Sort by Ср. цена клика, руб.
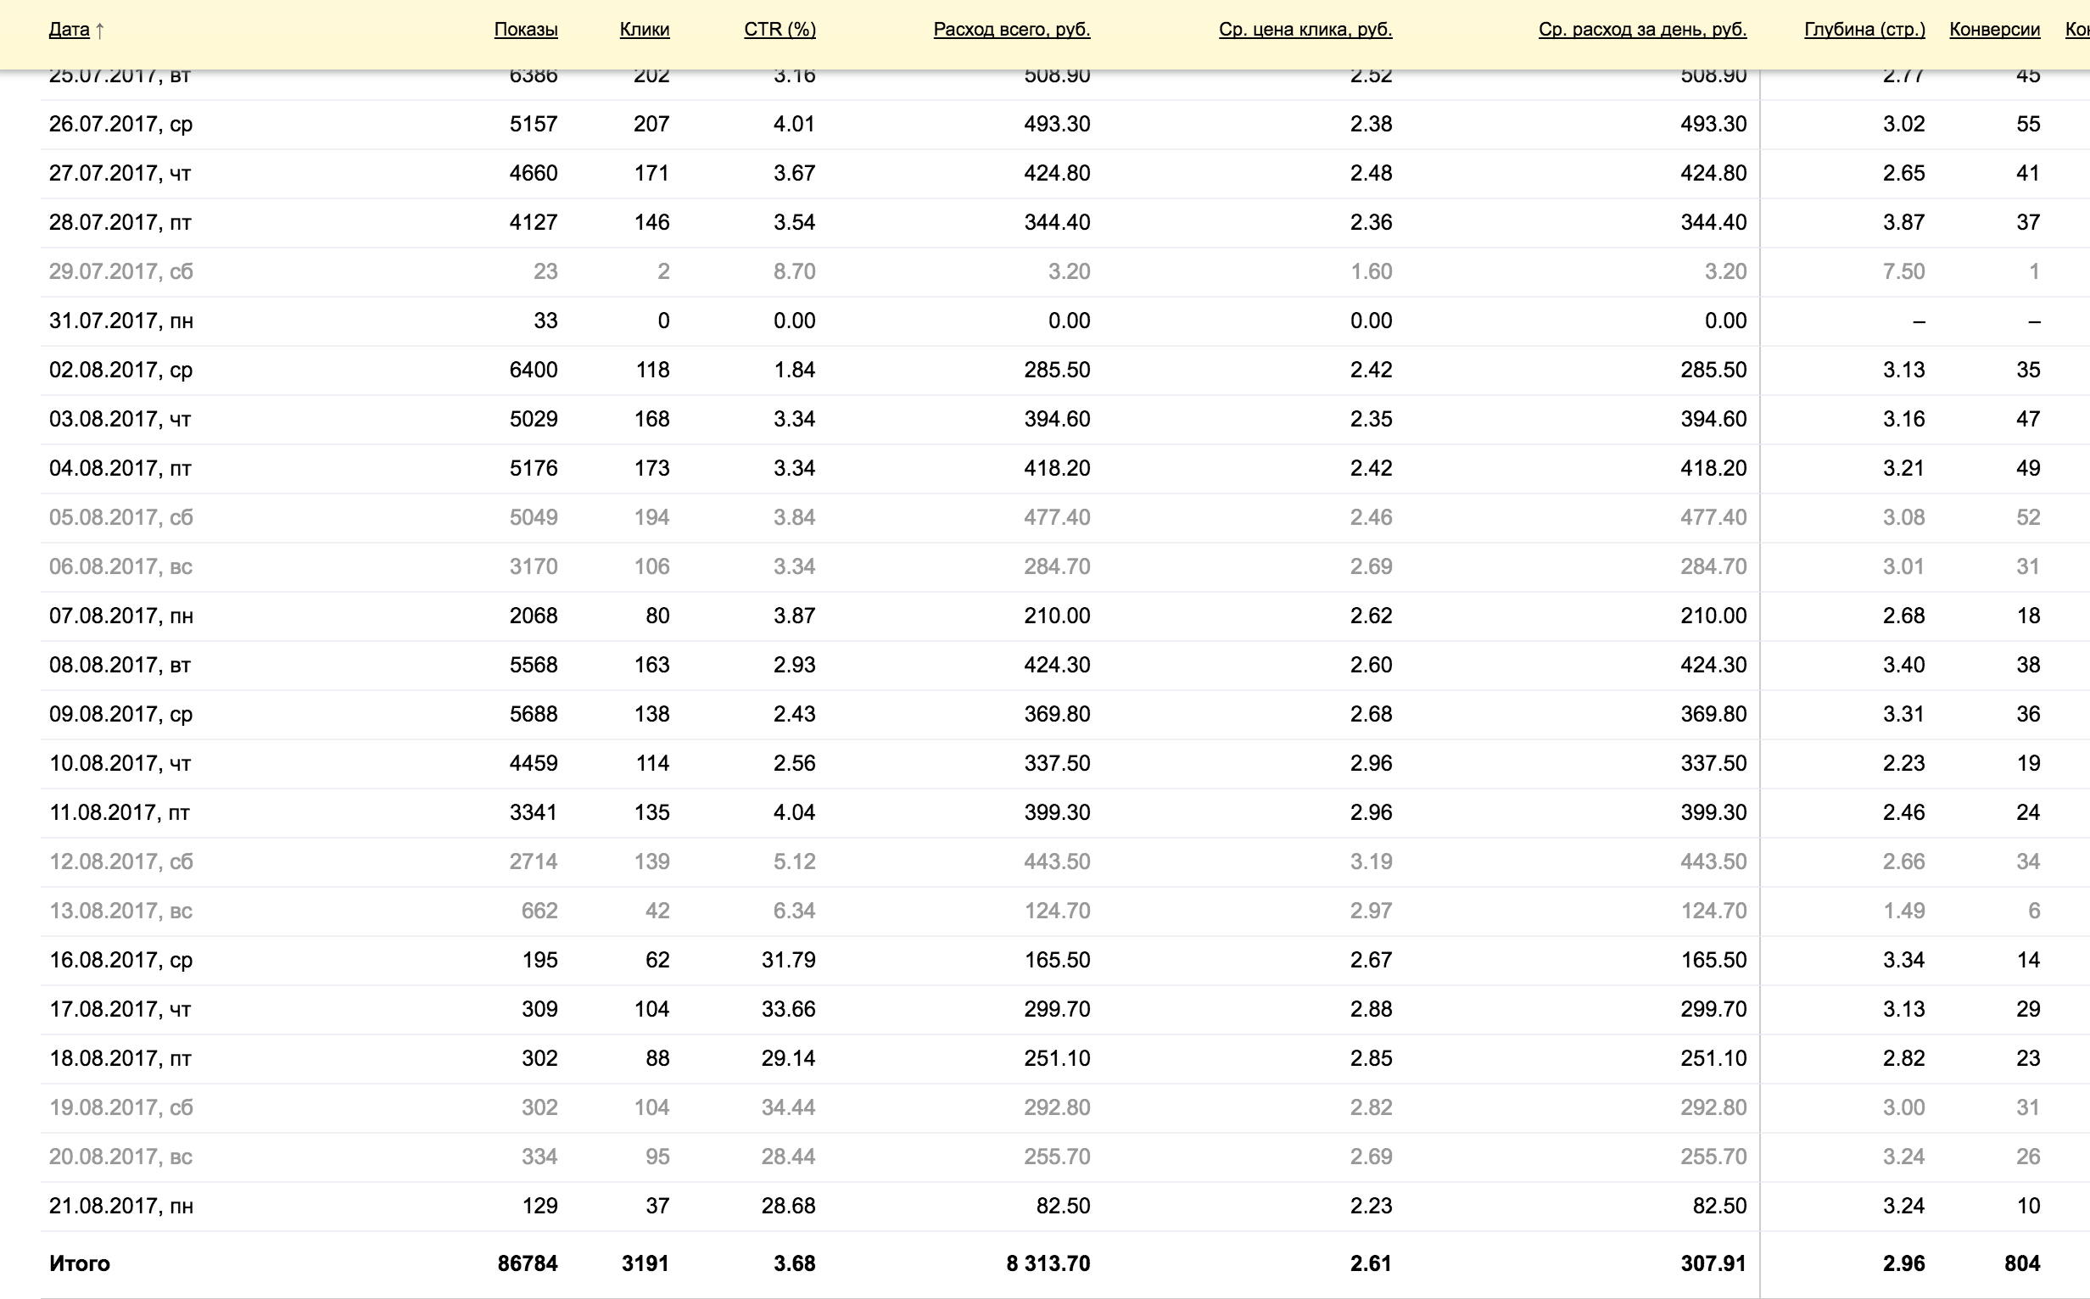2090x1299 pixels. 1305,29
